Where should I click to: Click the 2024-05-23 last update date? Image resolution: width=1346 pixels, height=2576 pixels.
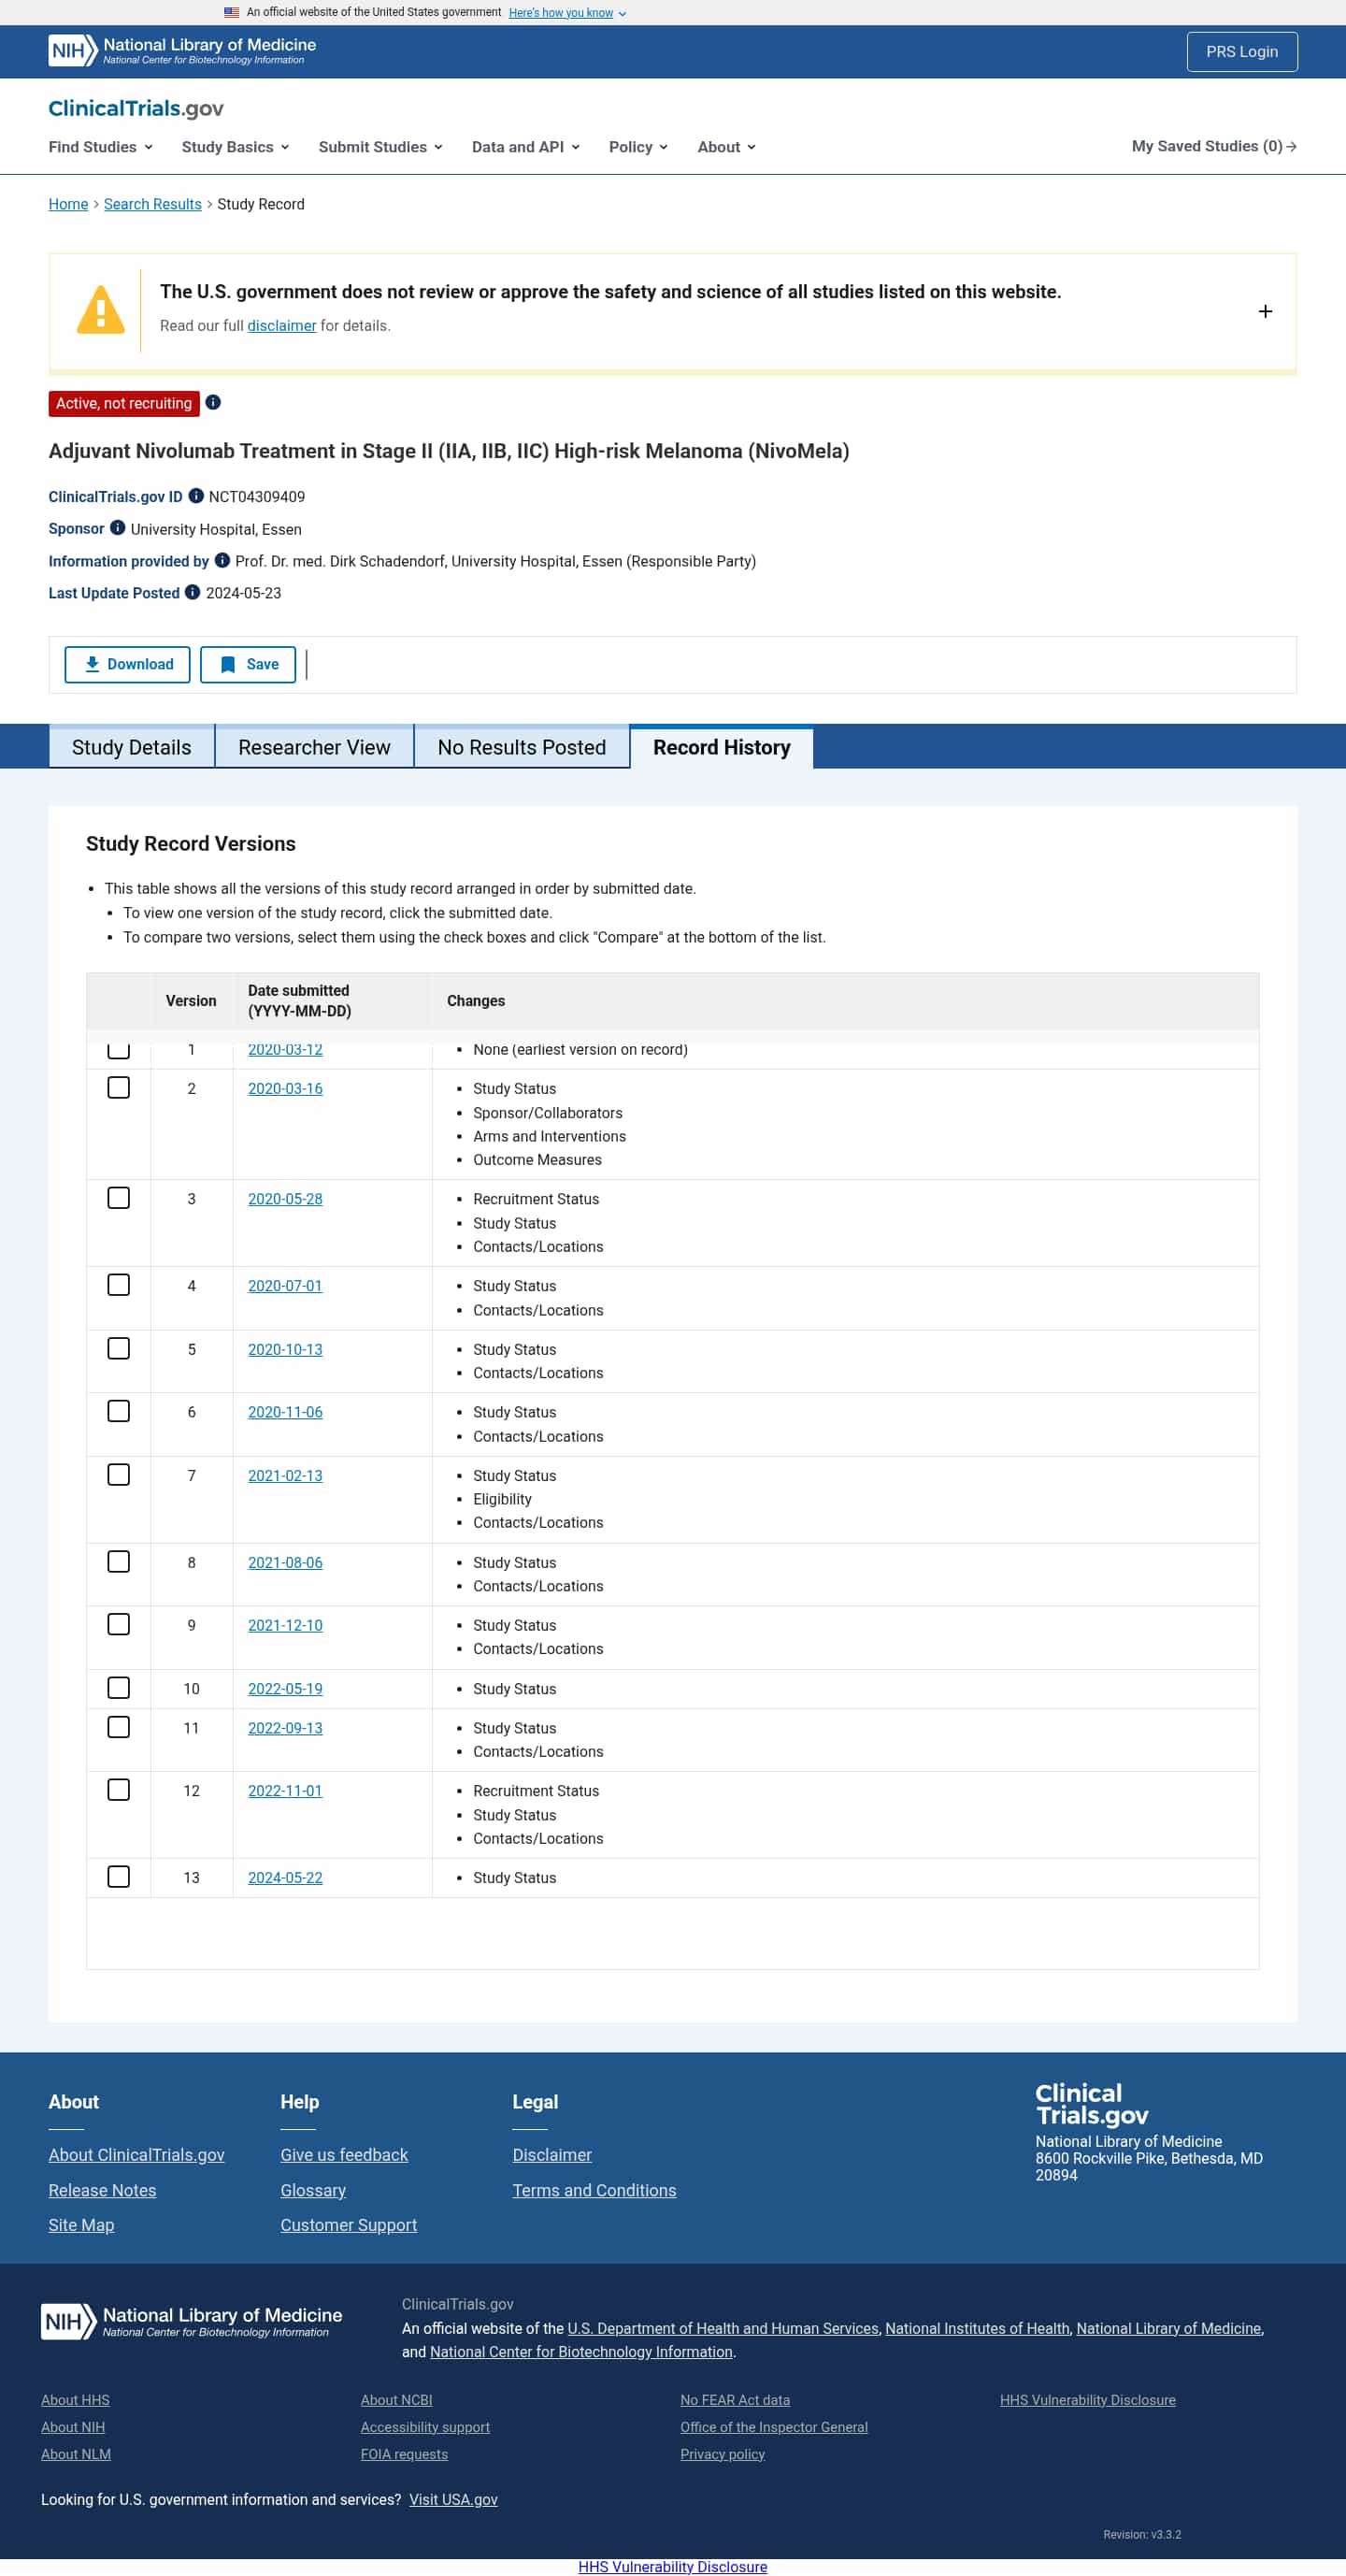pyautogui.click(x=243, y=593)
